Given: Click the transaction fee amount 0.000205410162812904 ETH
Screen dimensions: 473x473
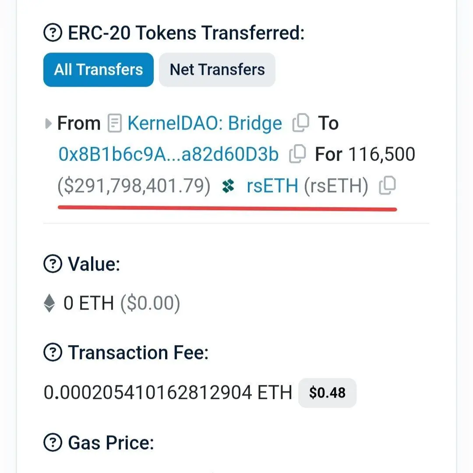Looking at the screenshot, I should (168, 393).
